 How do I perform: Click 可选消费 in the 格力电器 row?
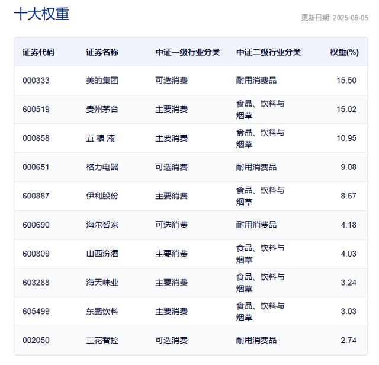pyautogui.click(x=172, y=167)
